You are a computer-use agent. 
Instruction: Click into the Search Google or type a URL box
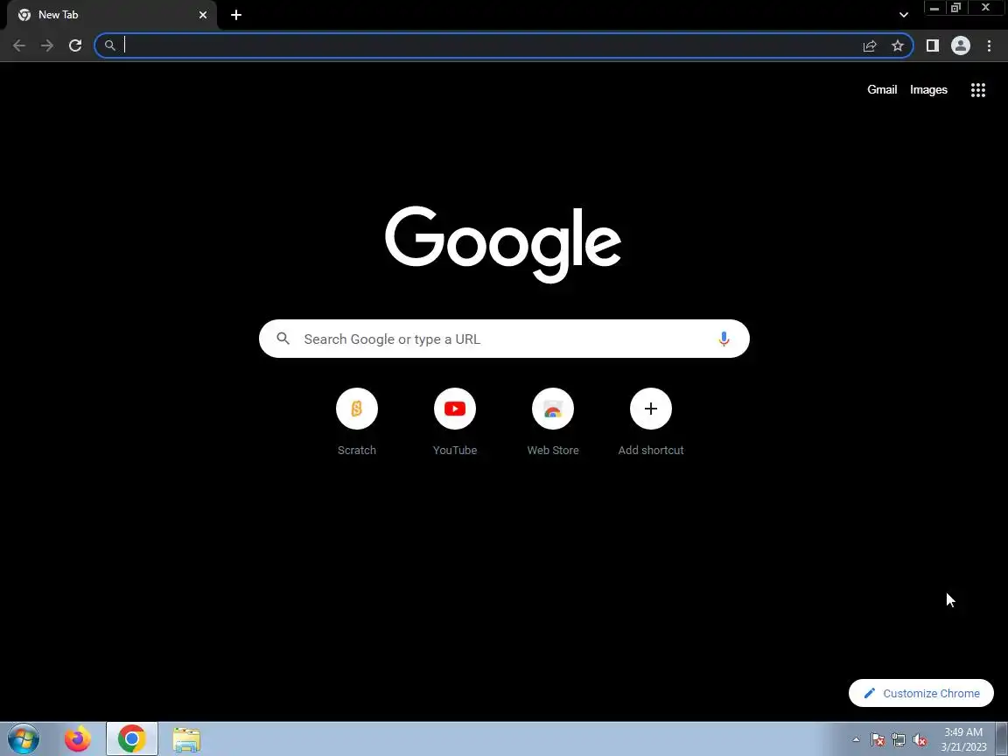tap(504, 339)
